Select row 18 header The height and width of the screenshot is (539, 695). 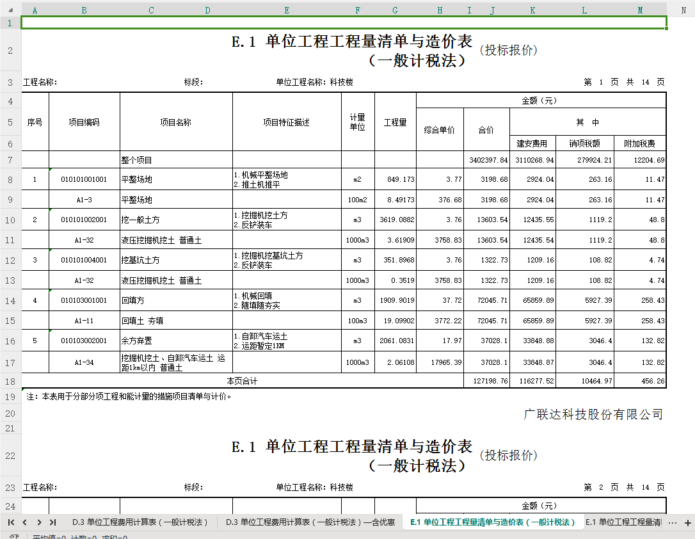coord(10,381)
